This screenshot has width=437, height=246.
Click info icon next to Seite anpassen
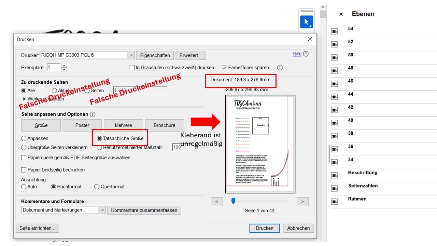tap(93, 114)
